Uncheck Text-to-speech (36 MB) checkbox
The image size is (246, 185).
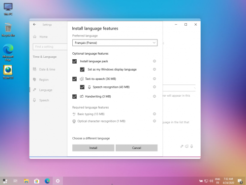pos(74,79)
